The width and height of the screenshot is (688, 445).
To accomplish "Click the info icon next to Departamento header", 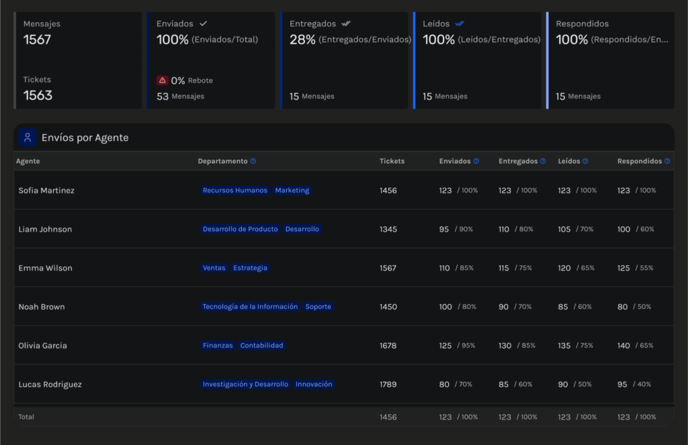I will pyautogui.click(x=253, y=161).
